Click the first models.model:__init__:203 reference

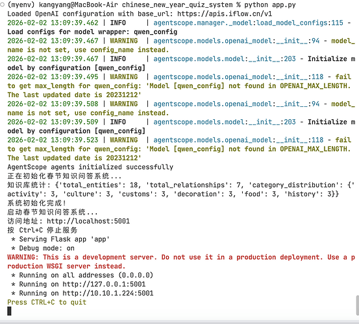pyautogui.click(x=225, y=59)
